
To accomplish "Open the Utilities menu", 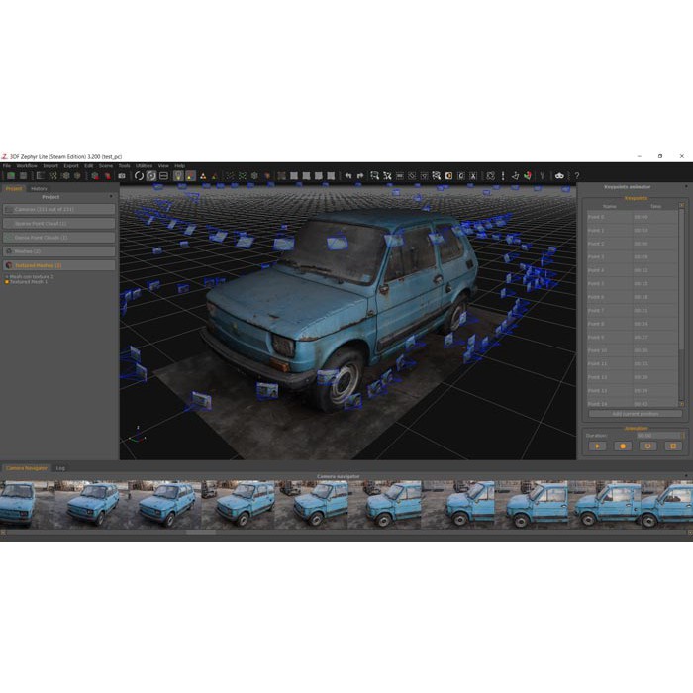I will (x=145, y=166).
